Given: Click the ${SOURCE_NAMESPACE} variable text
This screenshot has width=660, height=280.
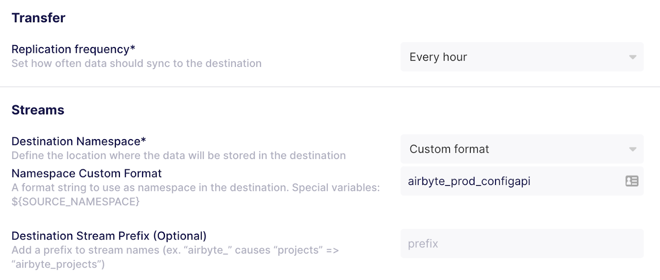Looking at the screenshot, I should coord(75,202).
